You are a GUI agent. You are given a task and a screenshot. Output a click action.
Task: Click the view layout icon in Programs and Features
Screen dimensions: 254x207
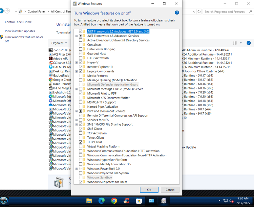click(x=235, y=43)
